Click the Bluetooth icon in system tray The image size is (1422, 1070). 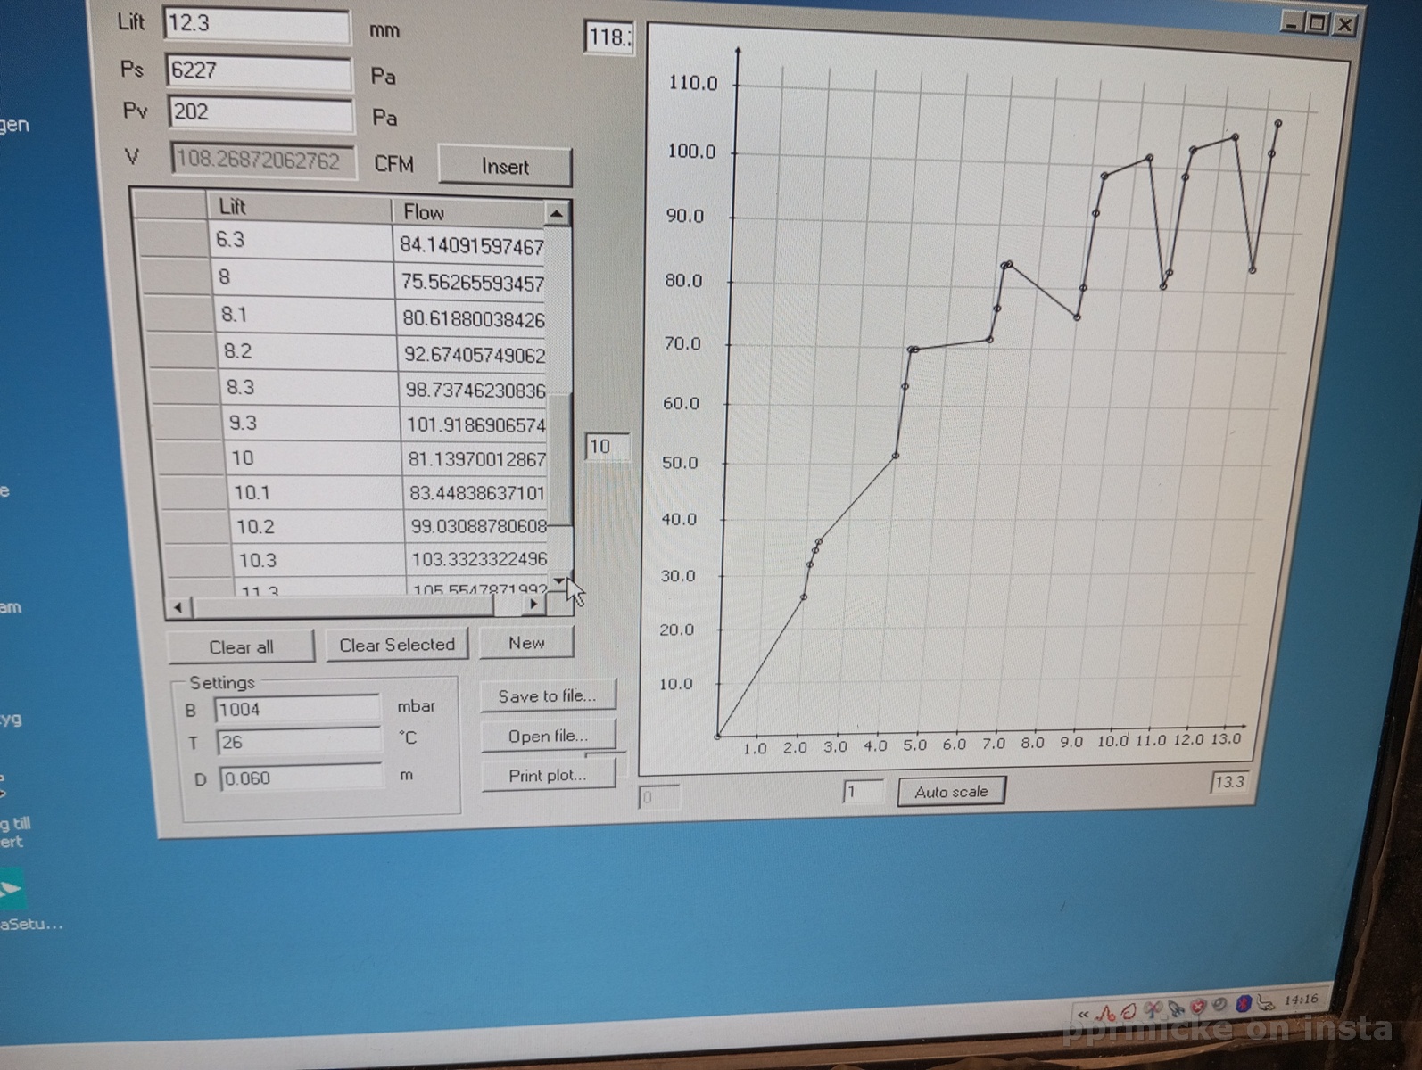pyautogui.click(x=1243, y=1005)
